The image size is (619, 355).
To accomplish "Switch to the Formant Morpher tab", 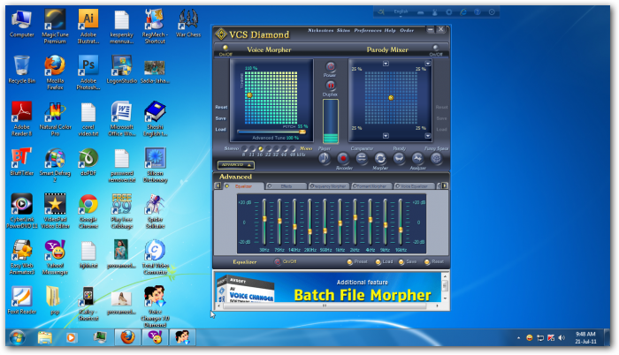I will click(x=371, y=186).
